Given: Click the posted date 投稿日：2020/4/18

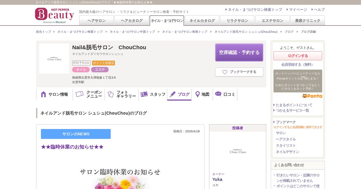Looking at the screenshot, I should [187, 131].
